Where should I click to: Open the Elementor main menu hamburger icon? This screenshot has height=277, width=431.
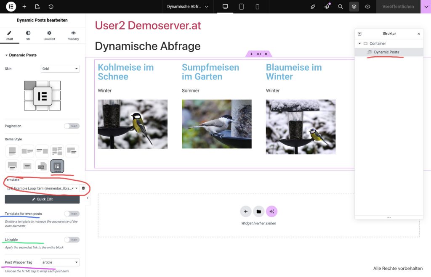(10, 6)
